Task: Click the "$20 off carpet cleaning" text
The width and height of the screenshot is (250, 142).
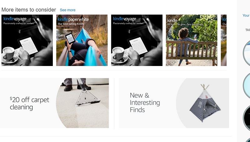Action: [x=29, y=104]
